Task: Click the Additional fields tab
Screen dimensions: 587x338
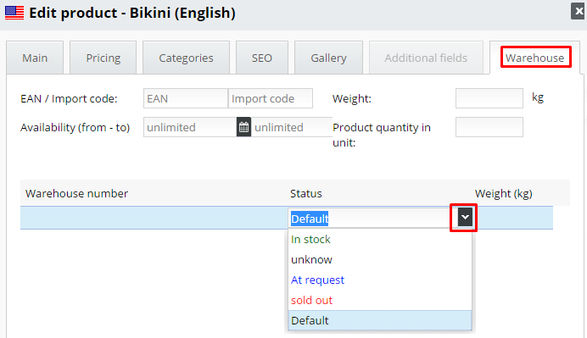Action: pyautogui.click(x=426, y=58)
